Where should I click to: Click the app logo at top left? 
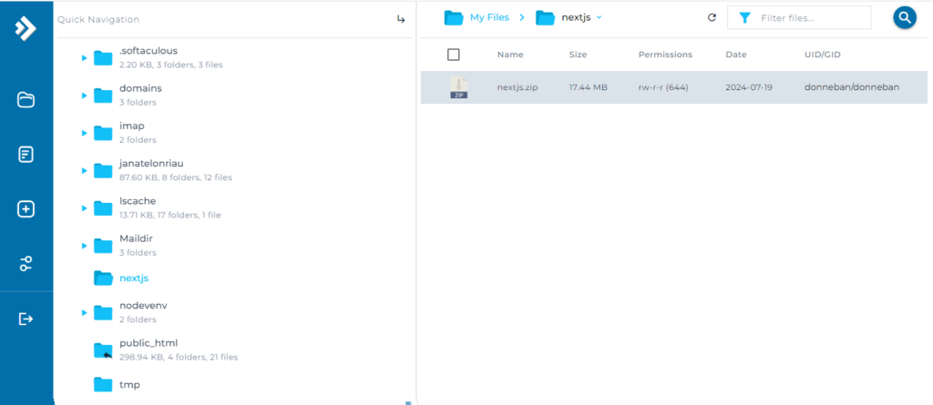(x=26, y=28)
